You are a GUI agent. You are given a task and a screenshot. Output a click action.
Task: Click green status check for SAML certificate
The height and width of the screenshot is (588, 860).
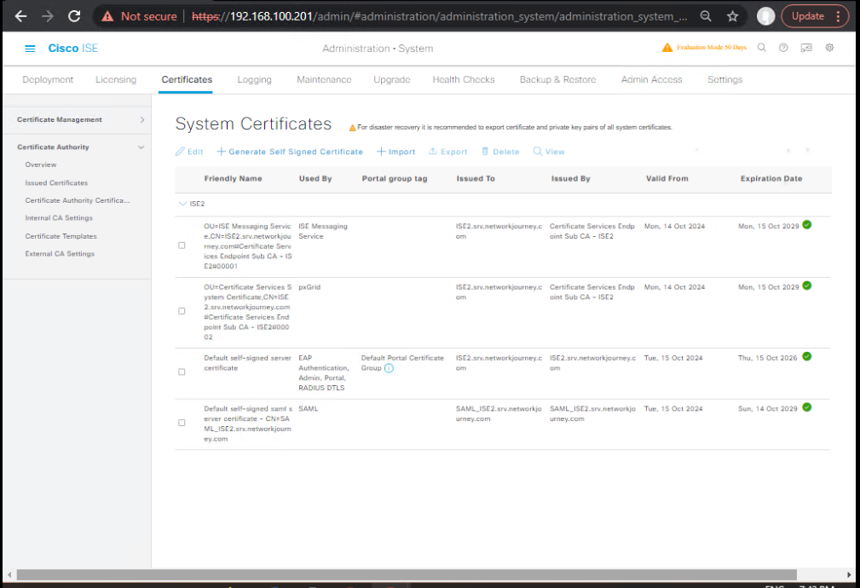pyautogui.click(x=807, y=407)
